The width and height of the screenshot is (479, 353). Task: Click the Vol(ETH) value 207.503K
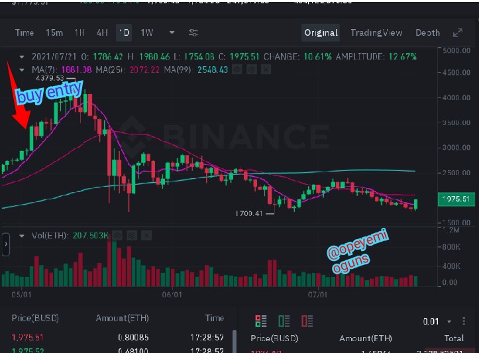coord(90,235)
